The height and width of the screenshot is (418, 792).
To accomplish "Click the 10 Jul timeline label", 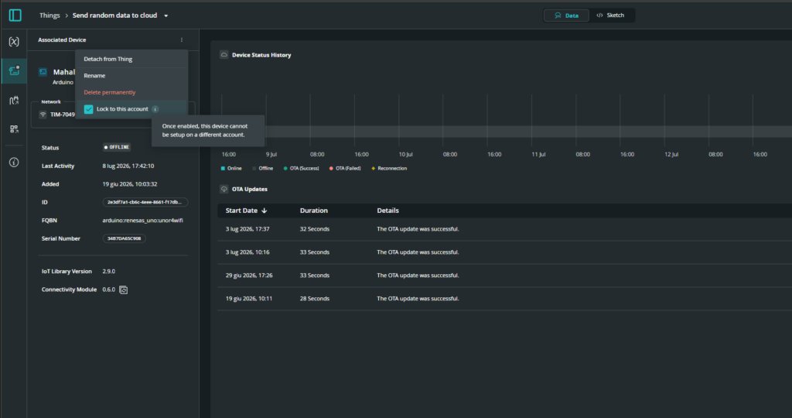I will (405, 154).
